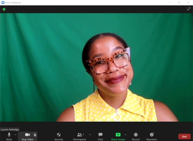Start recording with Record button
The height and width of the screenshot is (141, 193).
pyautogui.click(x=136, y=136)
